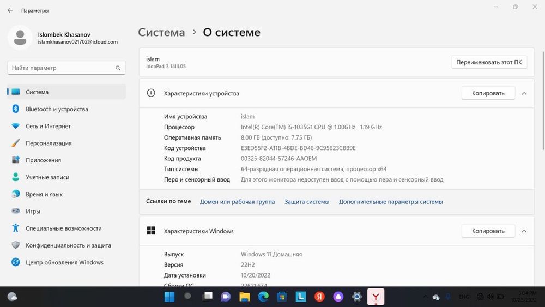Launch Teams Chat from taskbar

coord(226,297)
